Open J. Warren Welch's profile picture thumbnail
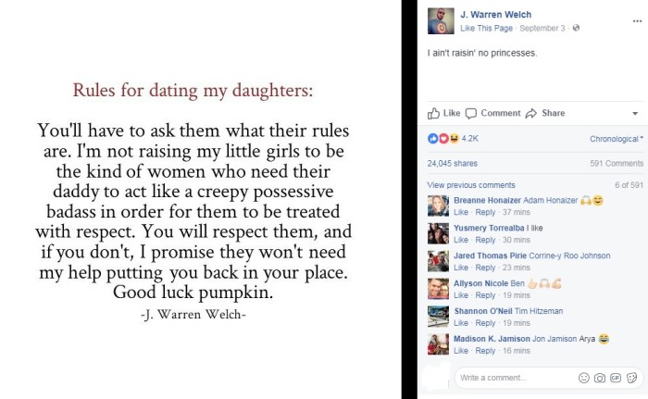Screen dimensions: 648x399 tap(441, 20)
